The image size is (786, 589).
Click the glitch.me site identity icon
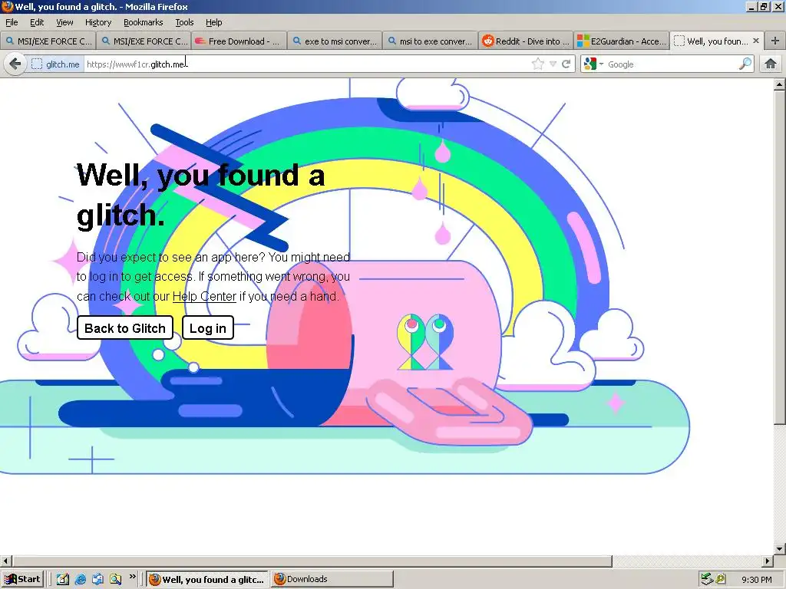[x=37, y=64]
